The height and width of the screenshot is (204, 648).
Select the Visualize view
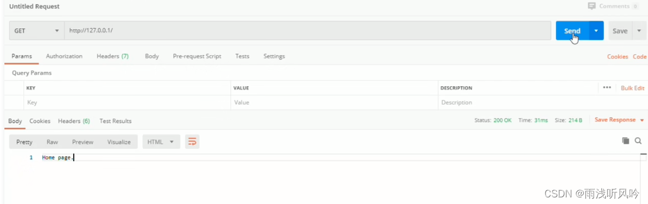(119, 142)
